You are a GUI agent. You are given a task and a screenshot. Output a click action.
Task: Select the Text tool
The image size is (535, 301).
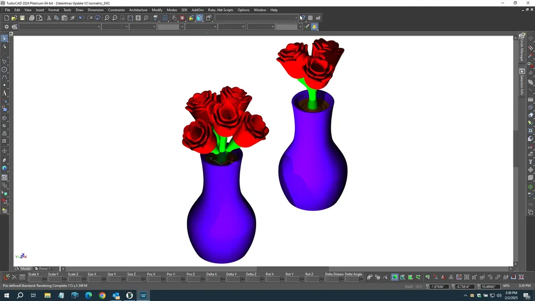(5, 93)
